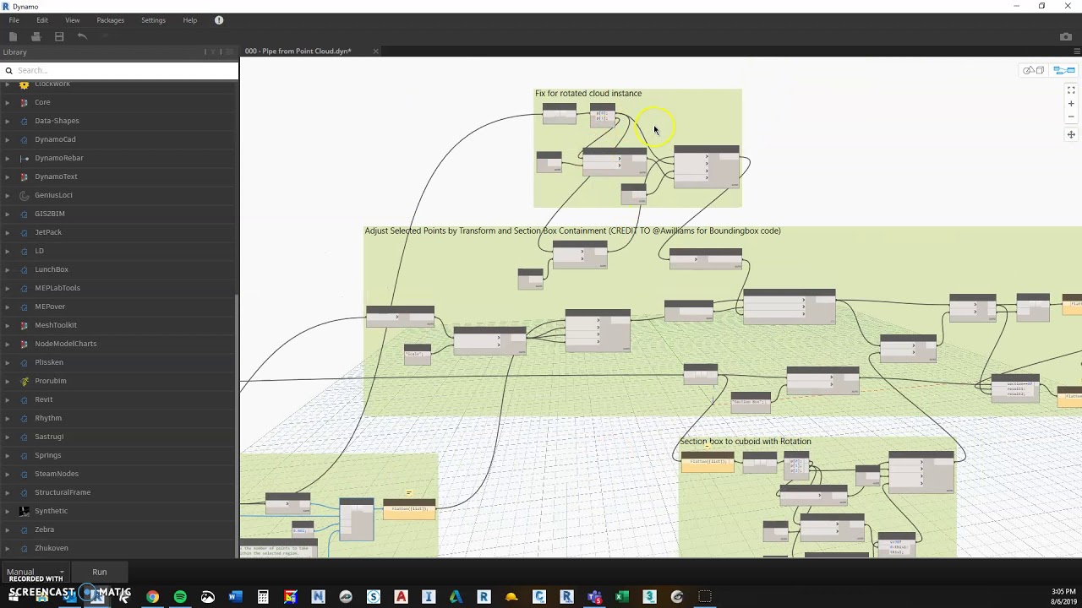Click the Run button
The image size is (1082, 608).
coord(99,572)
